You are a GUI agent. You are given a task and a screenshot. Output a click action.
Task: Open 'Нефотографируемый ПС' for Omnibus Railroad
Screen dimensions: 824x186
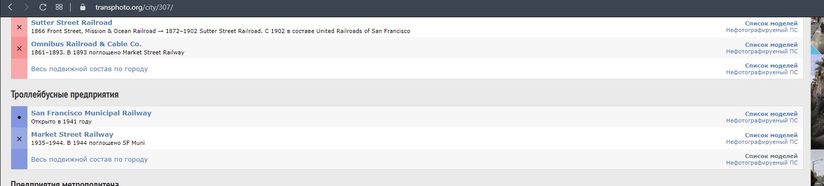(762, 51)
